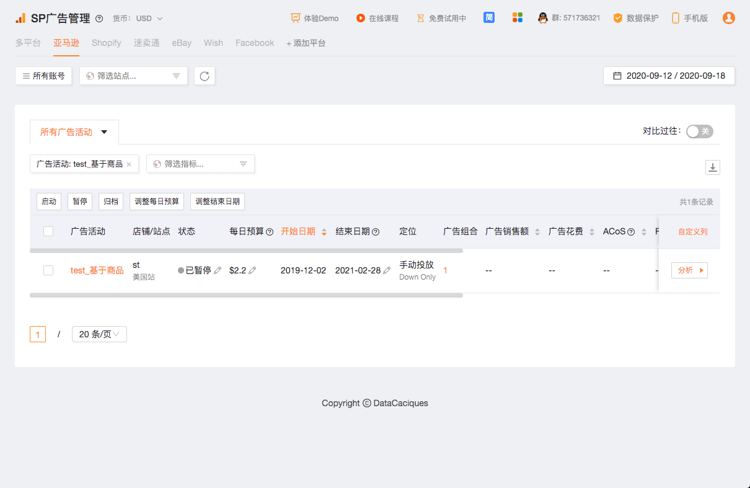Click the 筛选指标 filter input field
750x488 pixels.
pyautogui.click(x=200, y=164)
